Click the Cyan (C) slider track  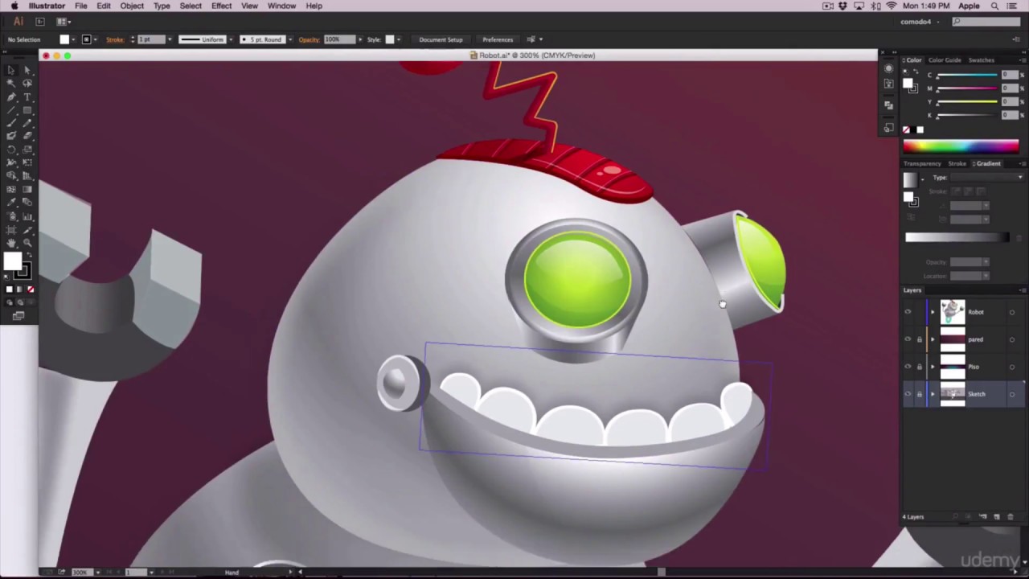click(967, 75)
